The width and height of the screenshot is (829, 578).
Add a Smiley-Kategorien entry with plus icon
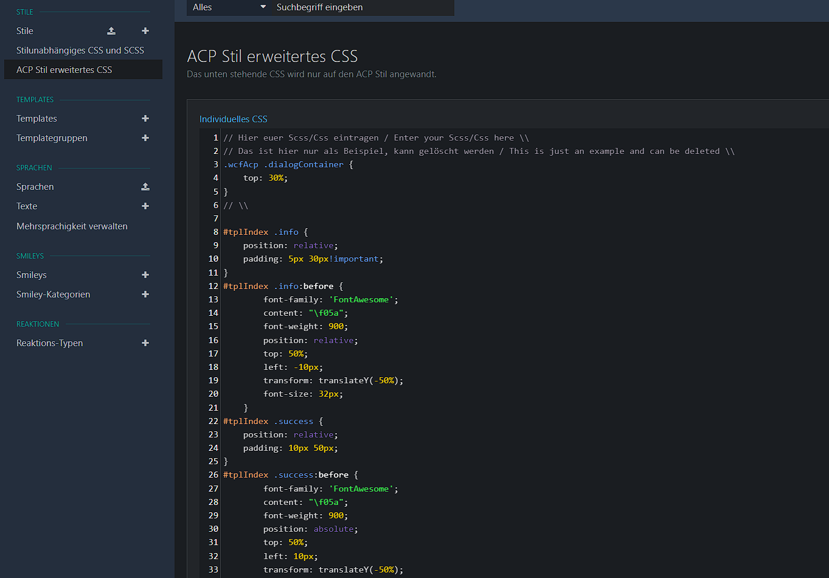[145, 294]
